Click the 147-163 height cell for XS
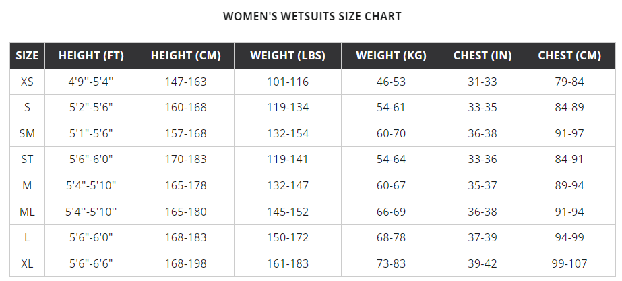Screen dimensions: 622x281 click(x=186, y=82)
